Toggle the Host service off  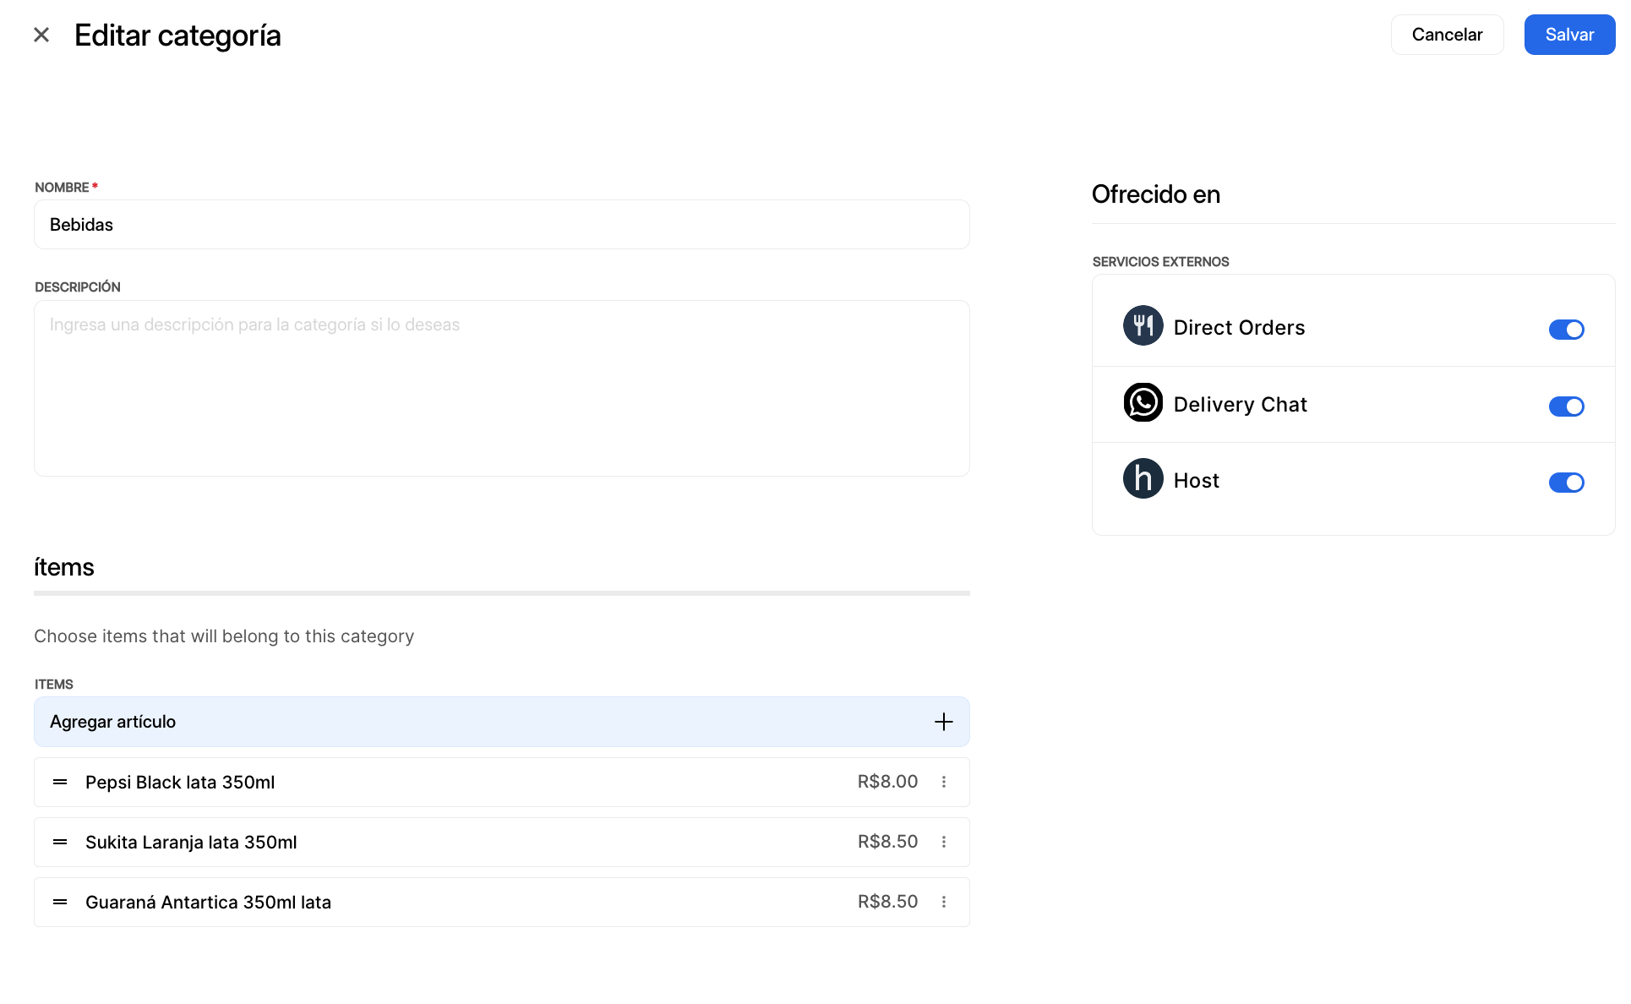(x=1566, y=483)
